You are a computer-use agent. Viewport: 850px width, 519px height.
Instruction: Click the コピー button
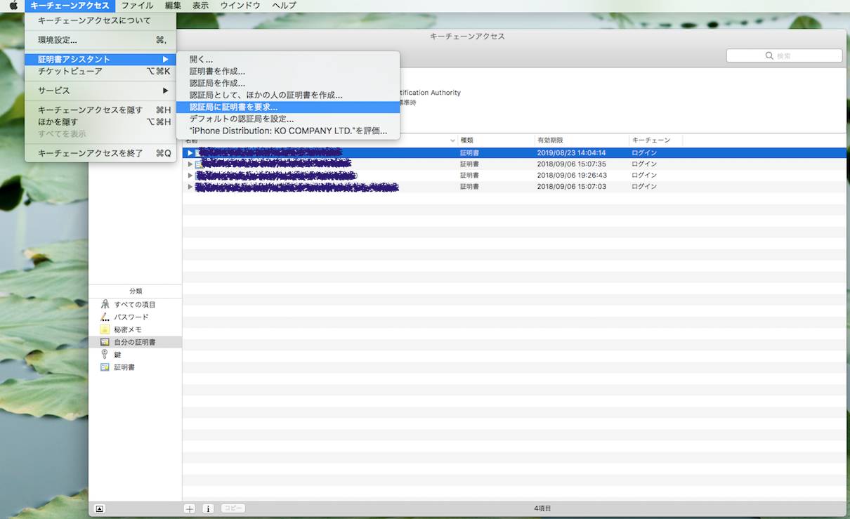(x=233, y=508)
